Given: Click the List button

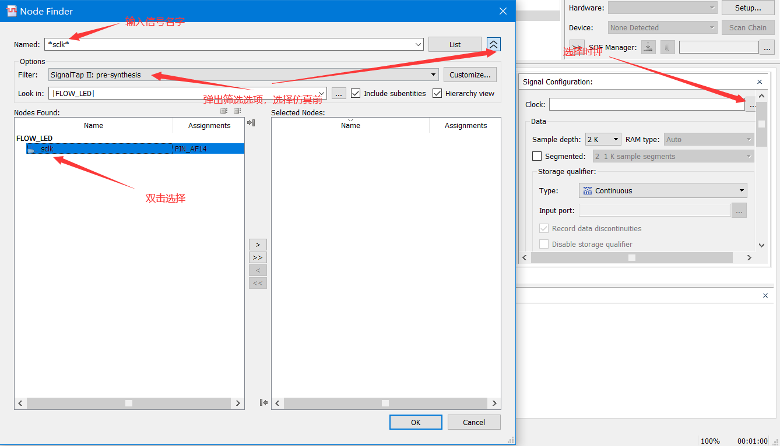Looking at the screenshot, I should click(x=455, y=44).
